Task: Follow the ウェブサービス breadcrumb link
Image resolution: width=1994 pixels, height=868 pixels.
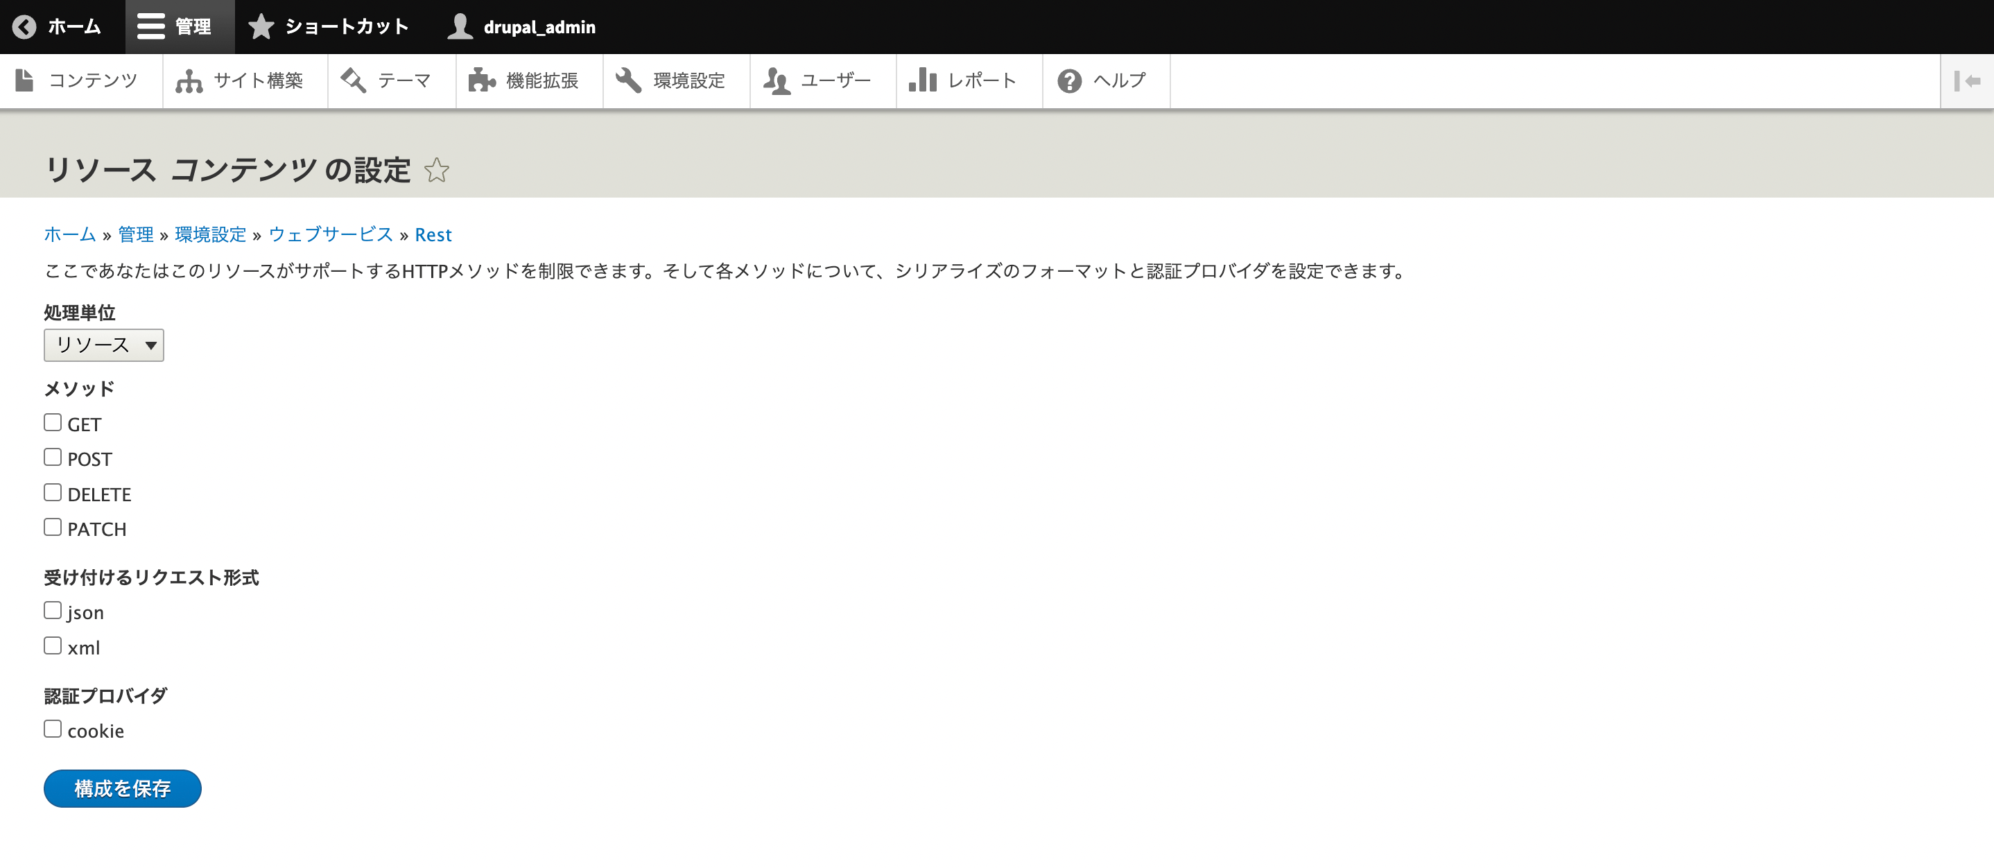Action: (331, 234)
